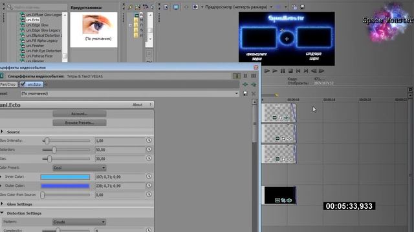Click the default preset eye thumbnail
This screenshot has width=414, height=232.
coord(98,24)
